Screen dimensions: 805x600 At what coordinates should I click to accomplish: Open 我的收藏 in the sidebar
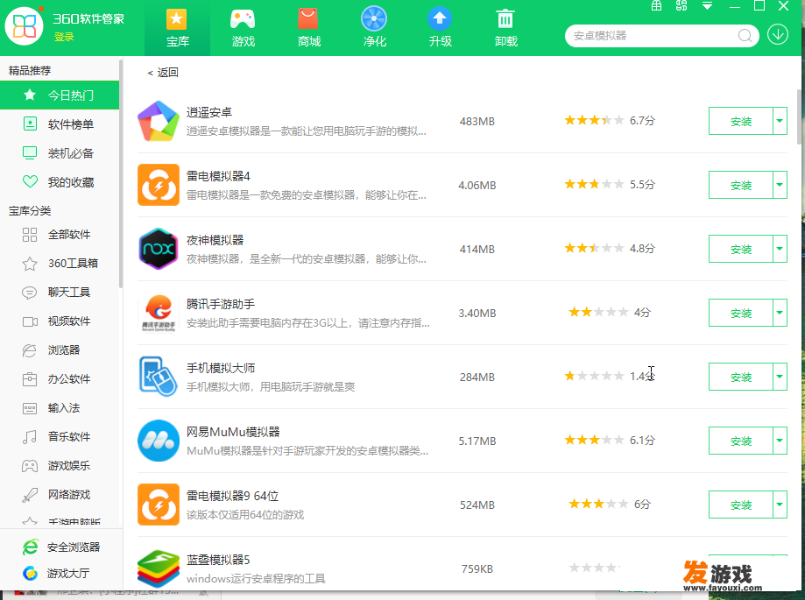(60, 182)
